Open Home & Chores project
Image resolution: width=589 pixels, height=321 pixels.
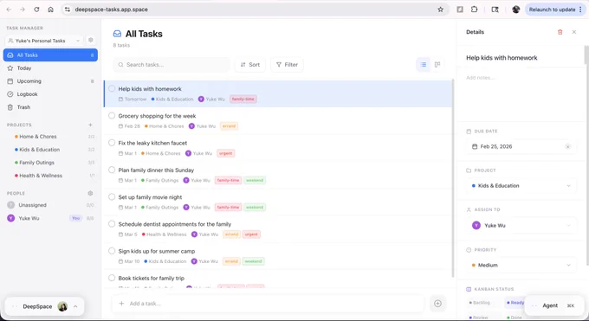pyautogui.click(x=50, y=137)
